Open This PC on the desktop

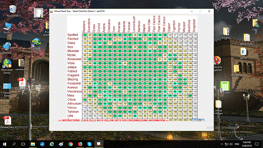coord(7,28)
